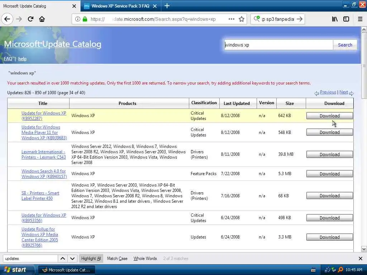Viewport: 367px width, 275px height.
Task: Click the system tray clock
Action: [354, 270]
